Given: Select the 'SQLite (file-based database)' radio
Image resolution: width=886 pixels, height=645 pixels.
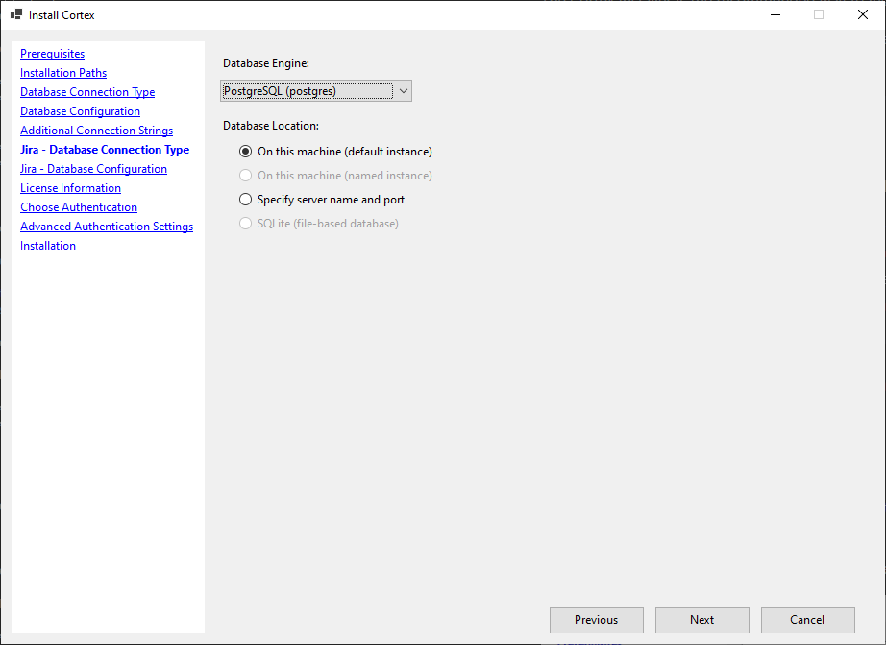Looking at the screenshot, I should point(245,223).
